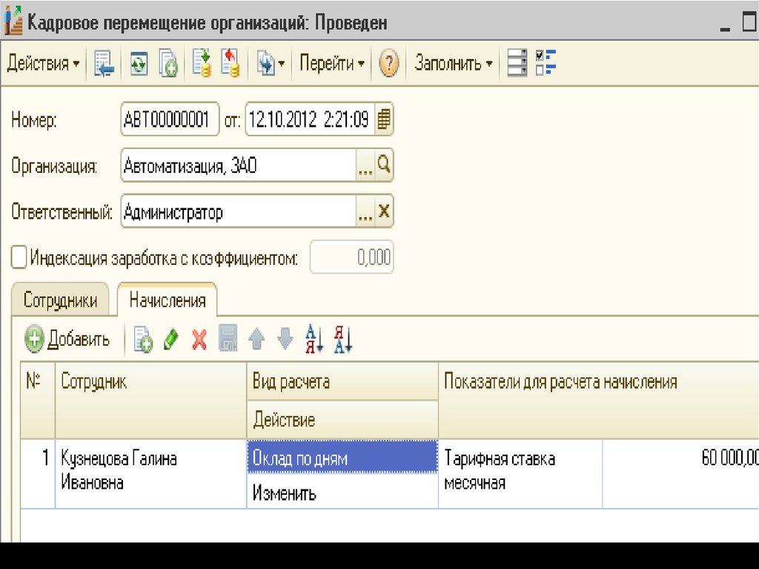Open the Заполнить dropdown menu
Screen dimensions: 759x569
pyautogui.click(x=454, y=64)
